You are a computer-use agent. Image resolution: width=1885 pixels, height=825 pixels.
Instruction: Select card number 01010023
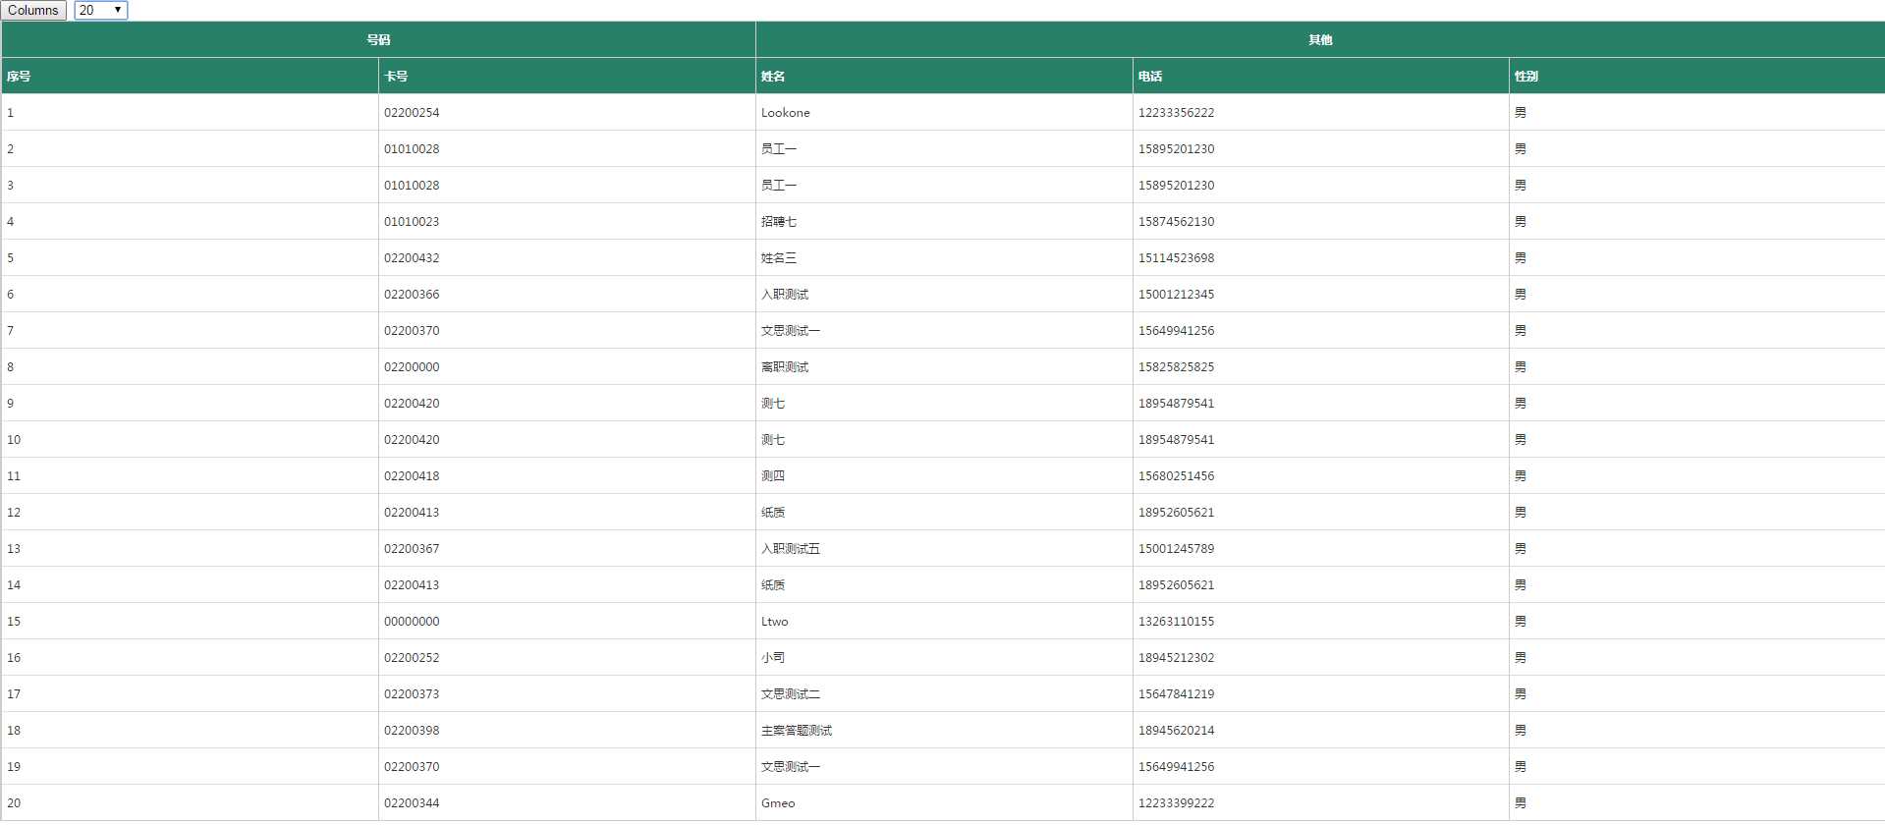coord(412,222)
